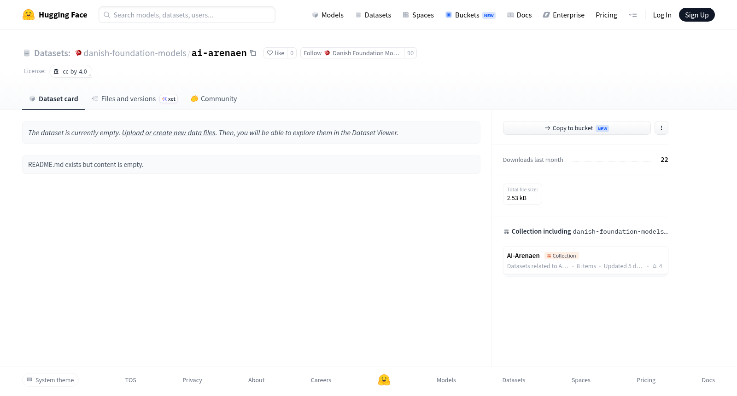Click the xet badge on Files tab
This screenshot has height=396, width=737.
[169, 99]
